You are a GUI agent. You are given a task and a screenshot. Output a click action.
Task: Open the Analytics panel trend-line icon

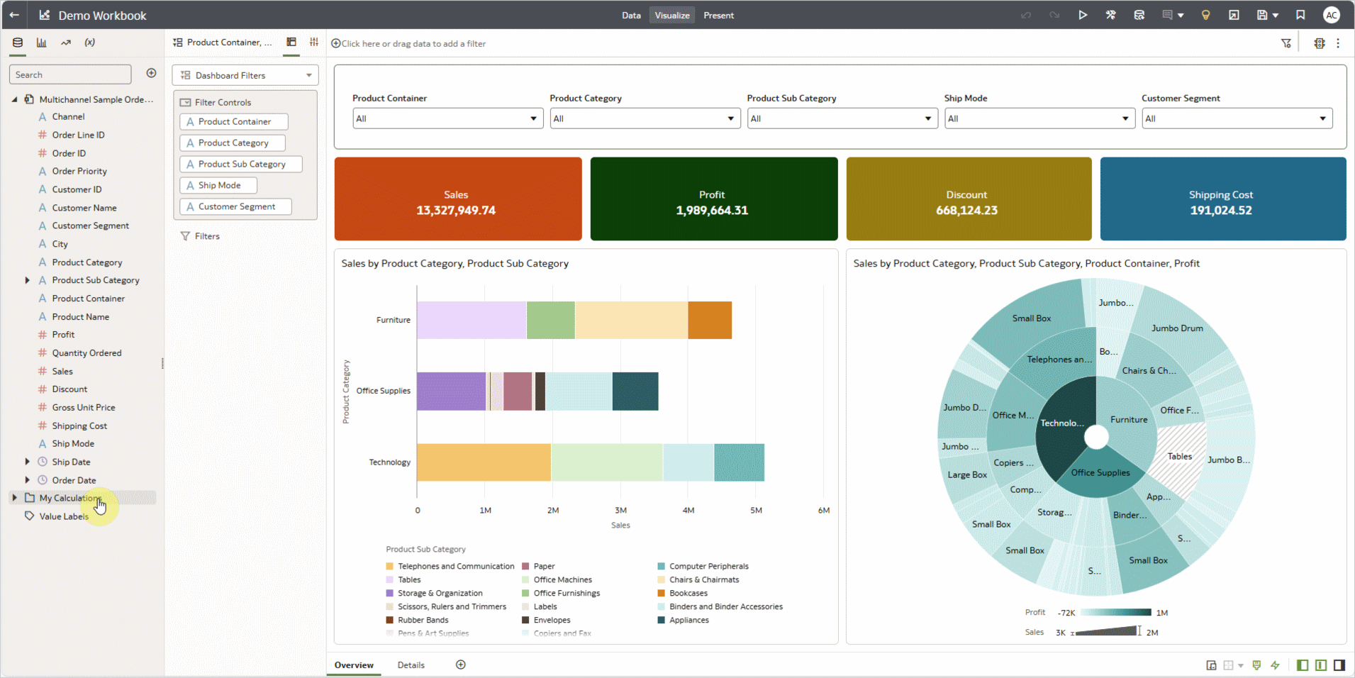[66, 43]
